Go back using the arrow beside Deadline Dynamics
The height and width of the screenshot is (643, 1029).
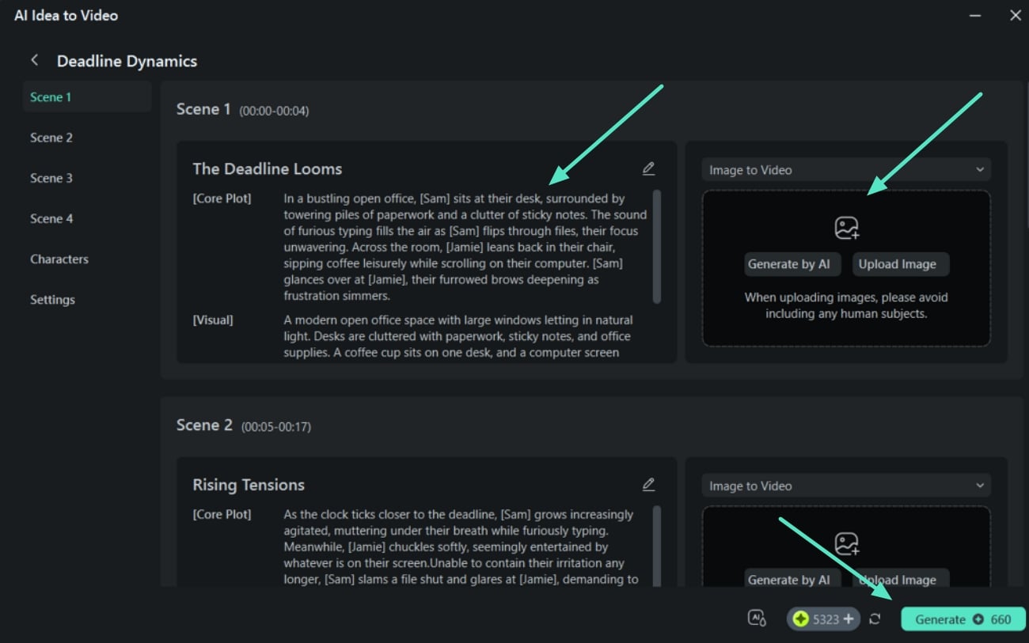point(34,61)
